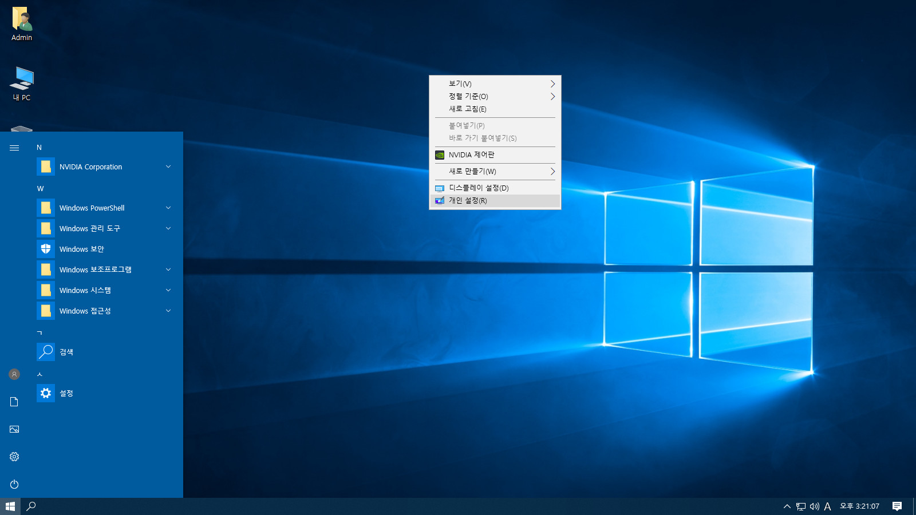The image size is (916, 515).
Task: Open the 새로 만들기(W) submenu arrow
Action: click(552, 171)
